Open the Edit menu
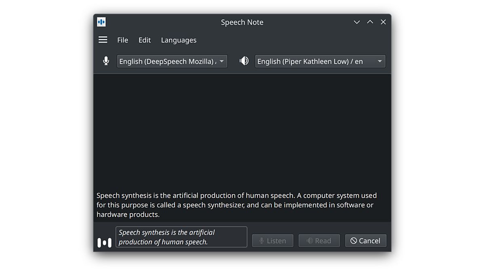 144,40
